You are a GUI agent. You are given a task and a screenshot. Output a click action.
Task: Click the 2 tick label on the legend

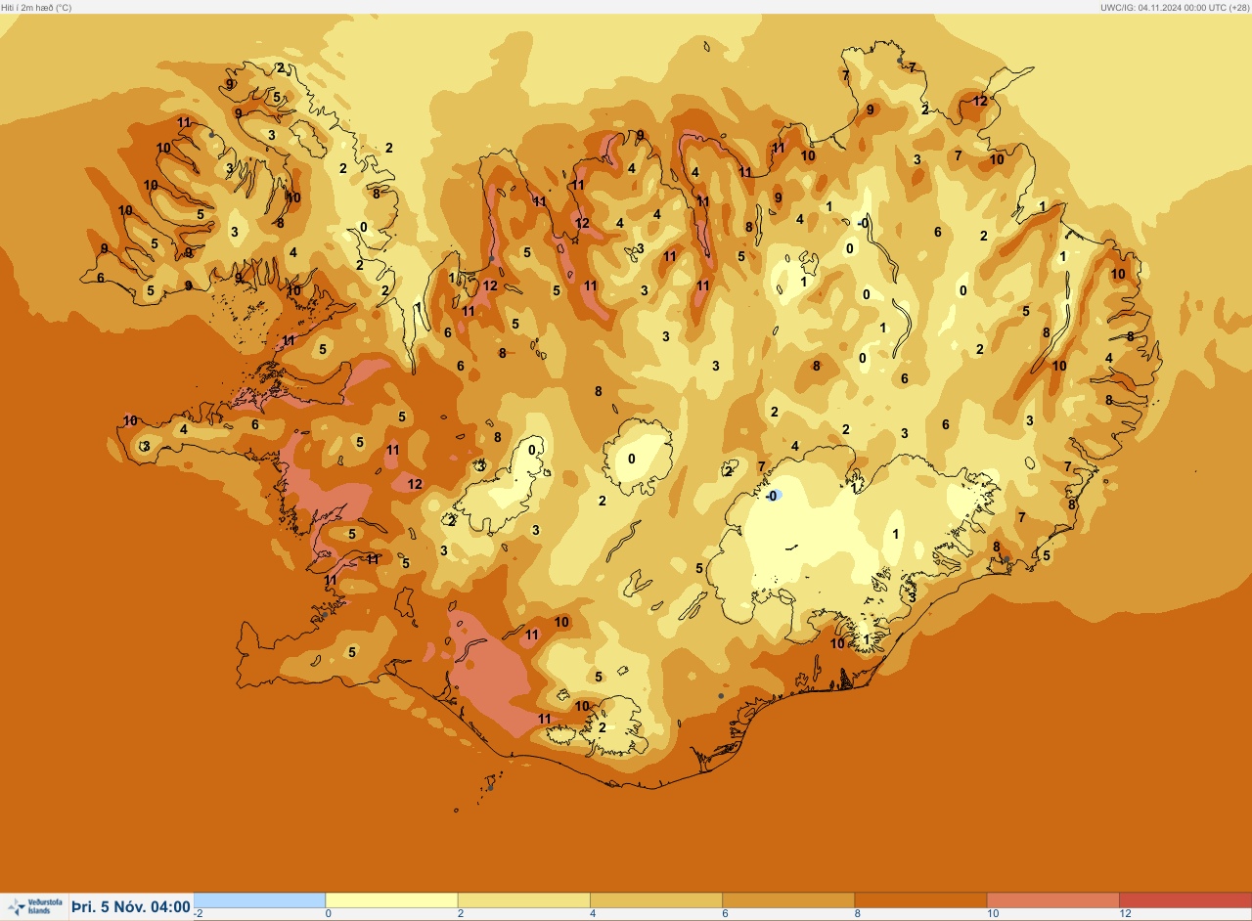(x=461, y=913)
